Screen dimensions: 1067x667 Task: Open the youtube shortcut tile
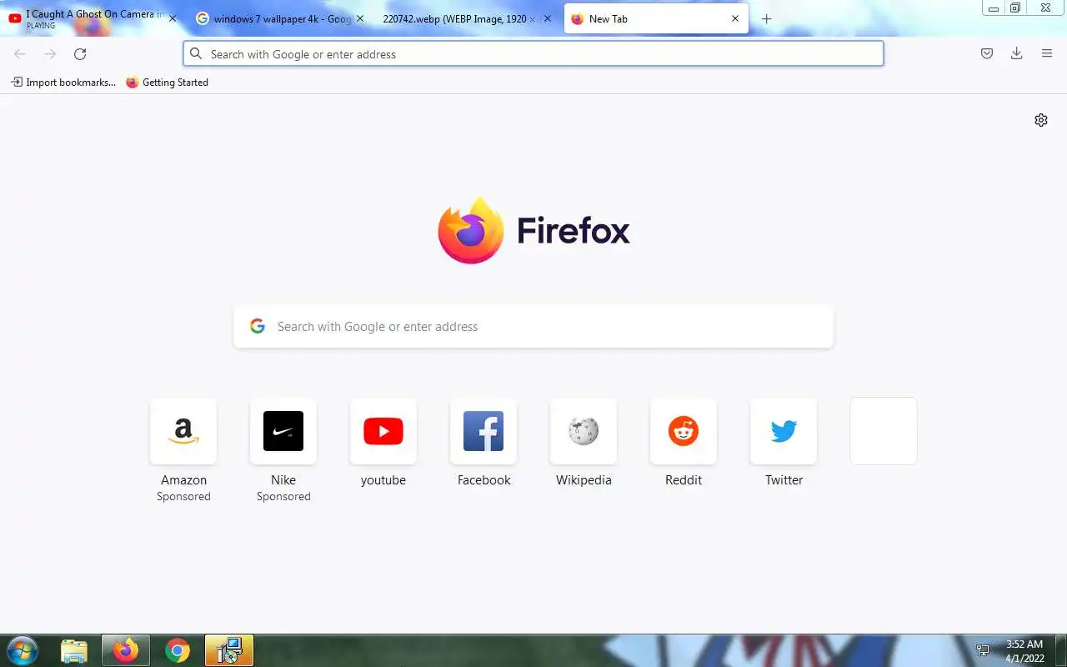383,431
